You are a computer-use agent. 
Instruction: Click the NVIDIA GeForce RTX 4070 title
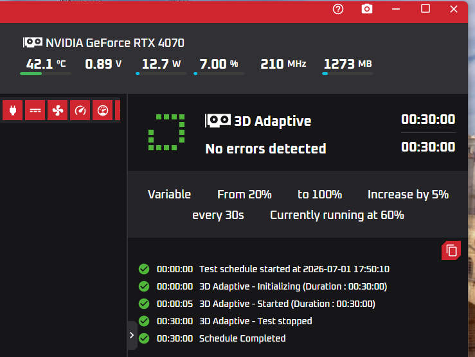coord(115,42)
